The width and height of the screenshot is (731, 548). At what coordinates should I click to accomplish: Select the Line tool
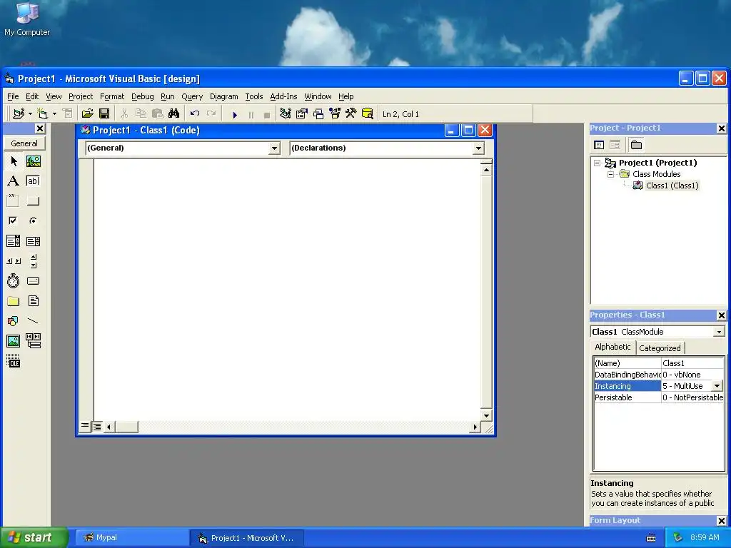point(33,321)
